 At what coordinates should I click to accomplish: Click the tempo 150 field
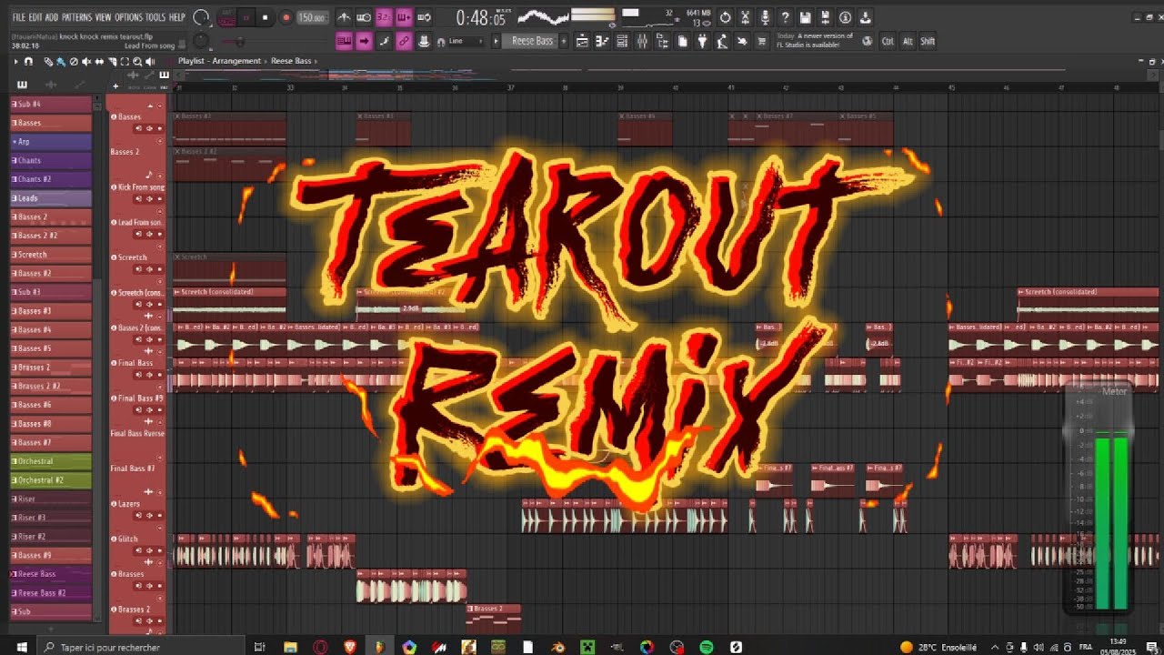313,17
